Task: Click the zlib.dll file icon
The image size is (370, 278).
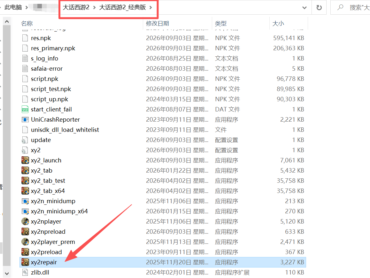Action: 25,272
